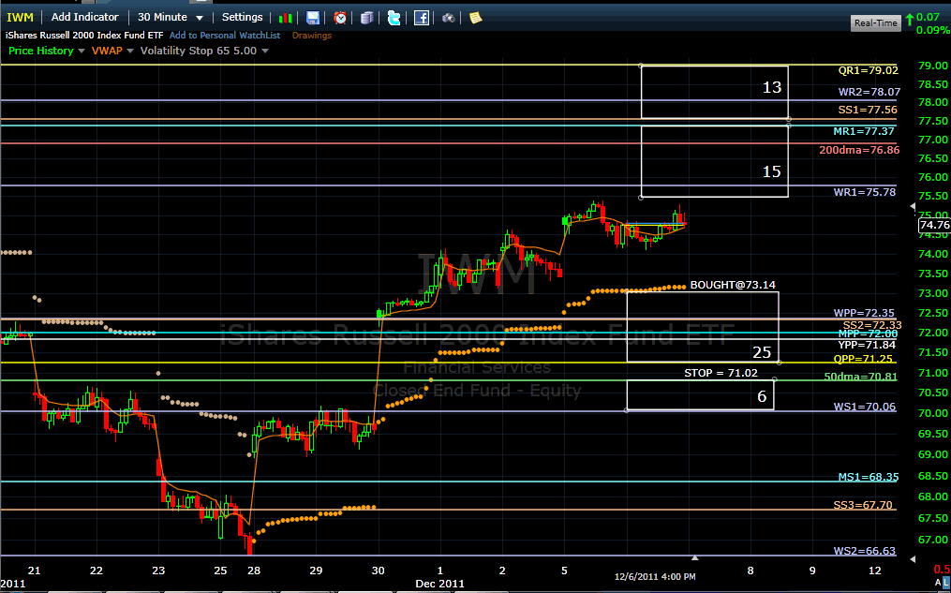Click the iShares Russell 2000 Index Fund ETF title

84,36
